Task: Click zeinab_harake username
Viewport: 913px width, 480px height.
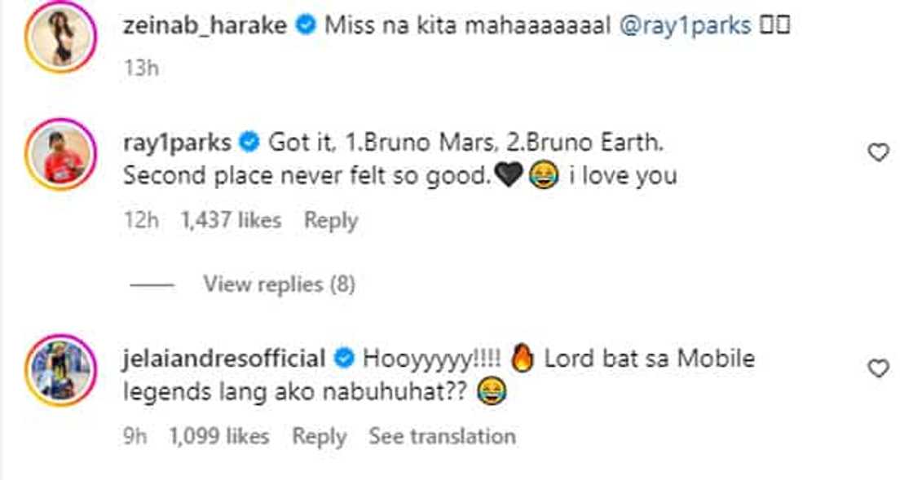Action: [x=205, y=25]
